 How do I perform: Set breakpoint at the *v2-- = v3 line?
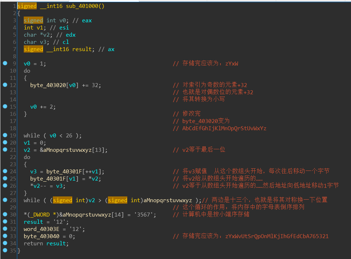[x=5, y=186]
